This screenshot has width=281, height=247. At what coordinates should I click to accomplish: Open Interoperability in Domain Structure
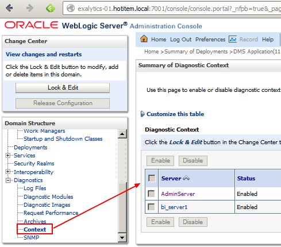pyautogui.click(x=33, y=172)
